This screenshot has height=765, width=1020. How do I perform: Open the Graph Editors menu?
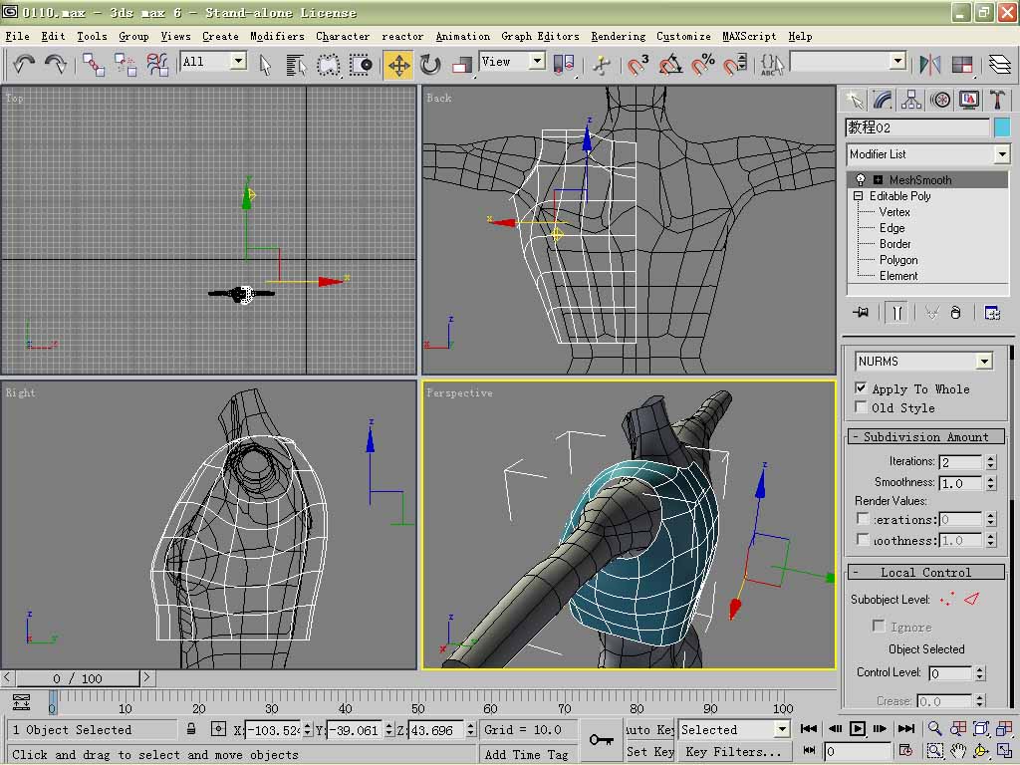[x=540, y=37]
